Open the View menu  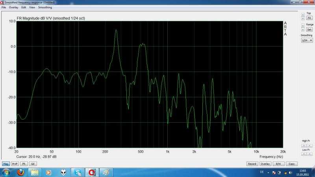[x=32, y=7]
